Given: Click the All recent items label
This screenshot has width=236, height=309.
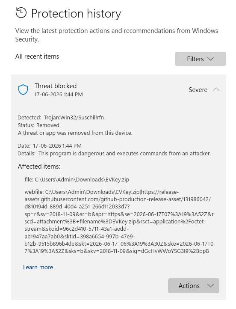Looking at the screenshot, I should pos(37,56).
